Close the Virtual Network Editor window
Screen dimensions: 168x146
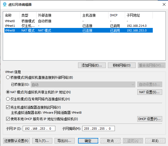pos(164,4)
